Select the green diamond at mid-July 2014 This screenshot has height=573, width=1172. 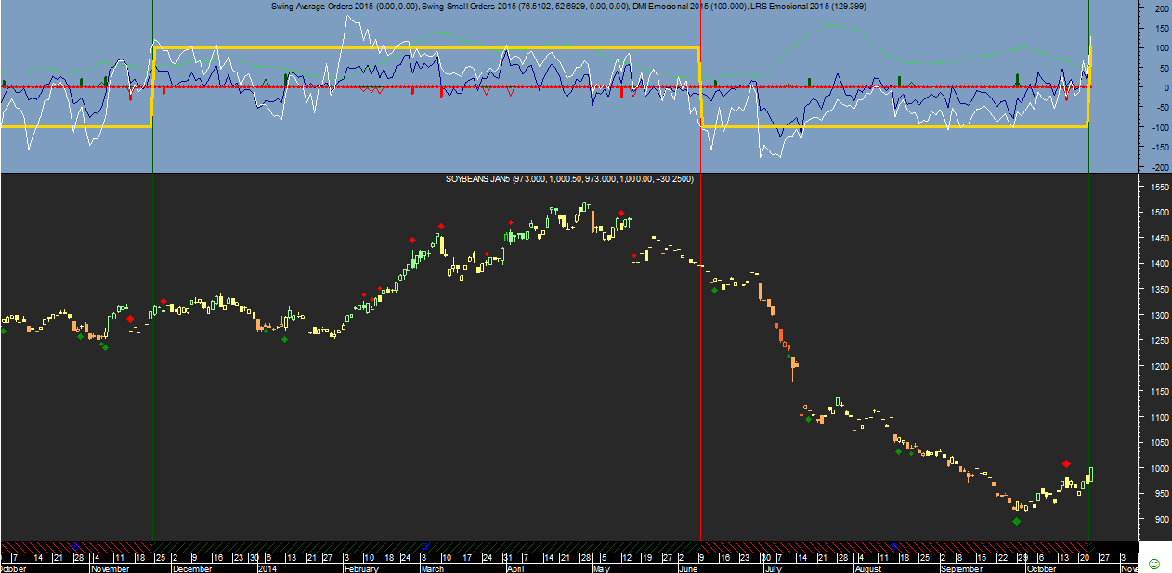coord(808,420)
